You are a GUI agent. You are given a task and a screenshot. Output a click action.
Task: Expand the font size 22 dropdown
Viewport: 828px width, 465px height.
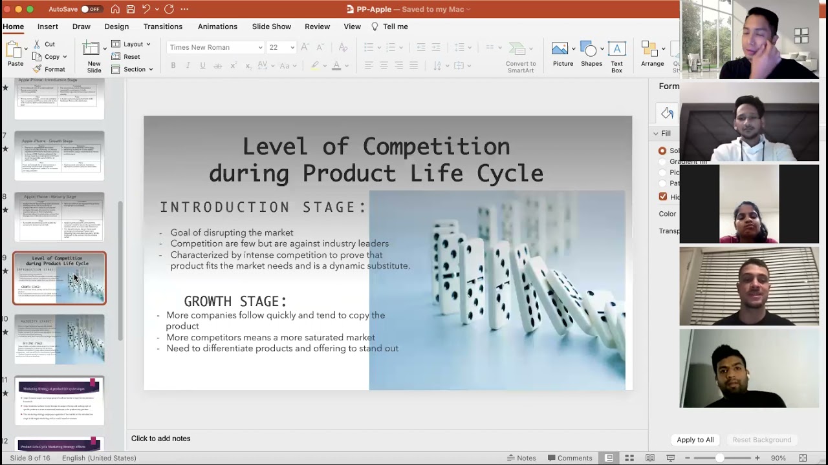pyautogui.click(x=292, y=47)
